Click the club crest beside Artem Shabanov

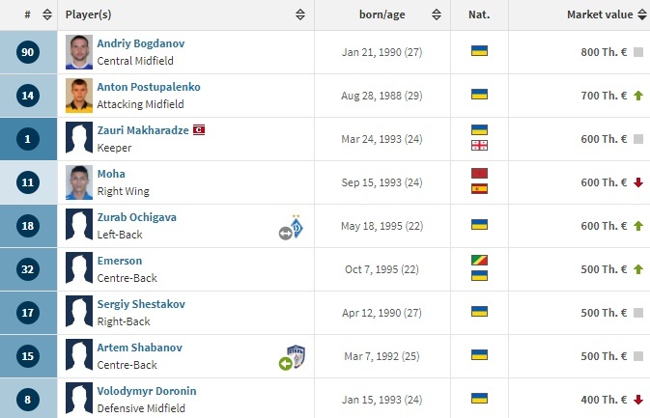click(297, 356)
